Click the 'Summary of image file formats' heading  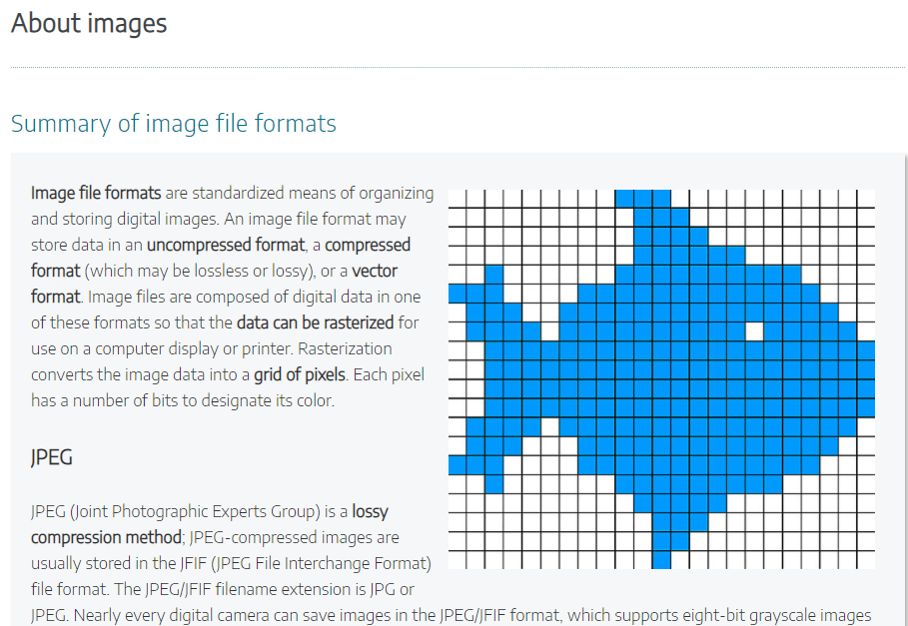point(174,123)
